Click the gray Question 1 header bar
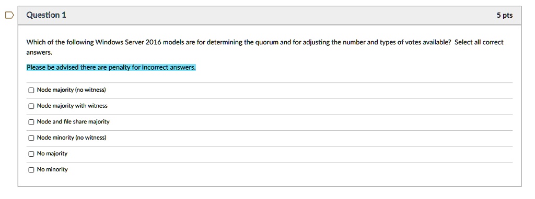The width and height of the screenshot is (535, 199). click(x=270, y=15)
